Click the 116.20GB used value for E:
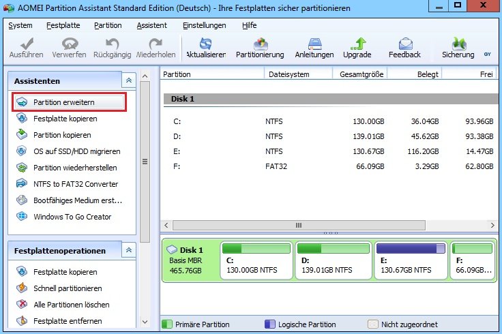The image size is (502, 334). (x=423, y=151)
